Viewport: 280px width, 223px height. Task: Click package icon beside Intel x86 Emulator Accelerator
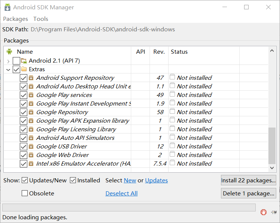(x=31, y=163)
